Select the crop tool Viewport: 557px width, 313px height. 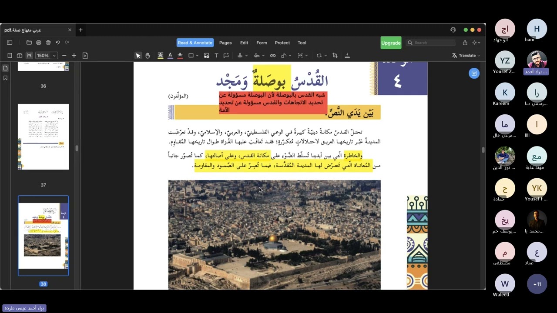(335, 56)
